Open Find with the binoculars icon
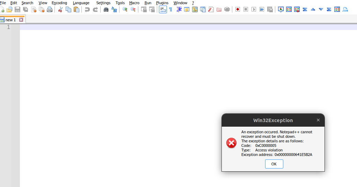 click(106, 9)
